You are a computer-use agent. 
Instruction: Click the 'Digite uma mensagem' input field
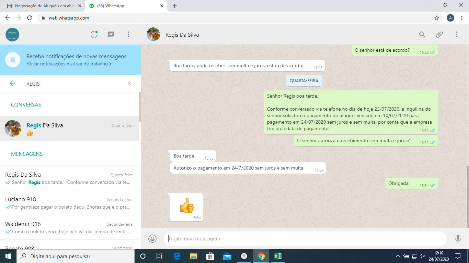(x=305, y=238)
